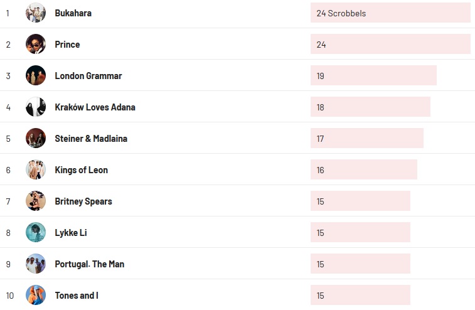Screen dimensions: 475x310
Task: Select Steiner & Madlaina's 17 scrobbles bar
Action: [x=366, y=139]
